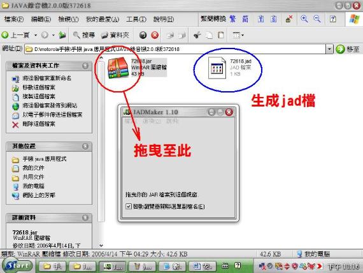Click the Copy toolbar icon
363x273 pixels.
tap(209, 35)
